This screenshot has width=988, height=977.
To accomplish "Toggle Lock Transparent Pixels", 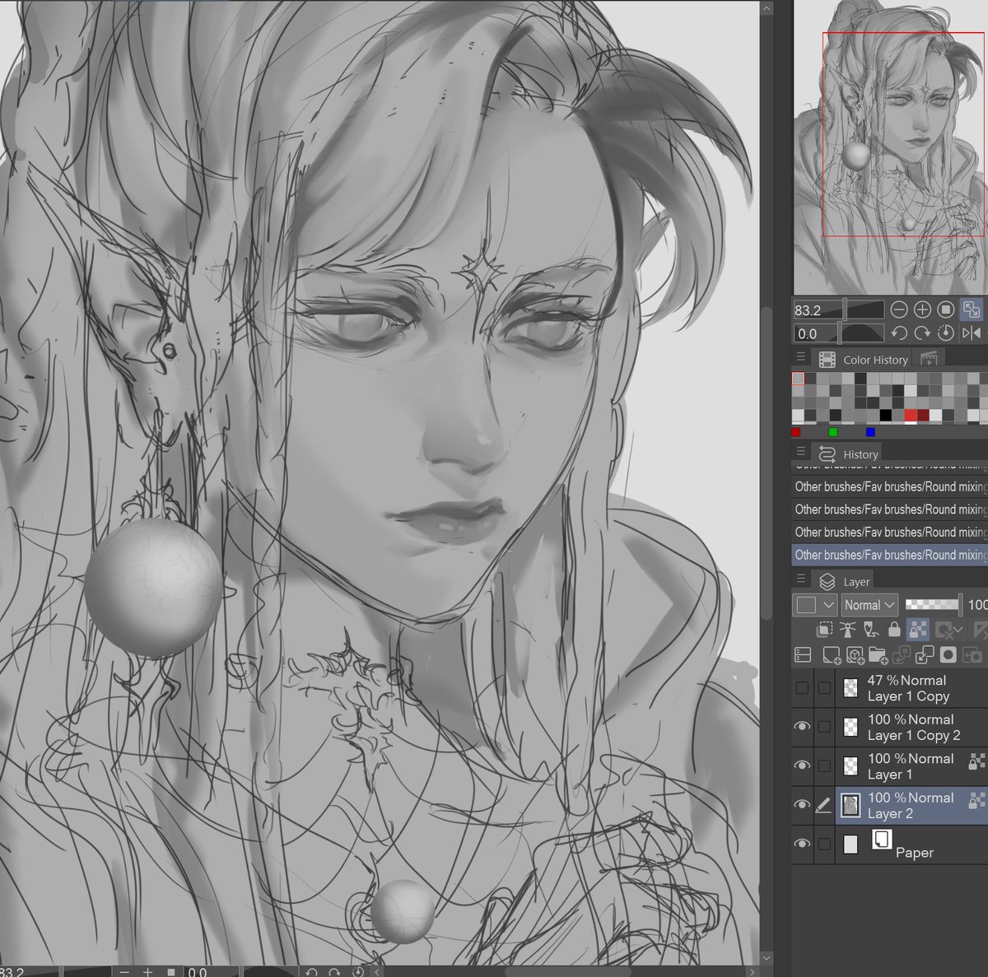I will pyautogui.click(x=918, y=630).
